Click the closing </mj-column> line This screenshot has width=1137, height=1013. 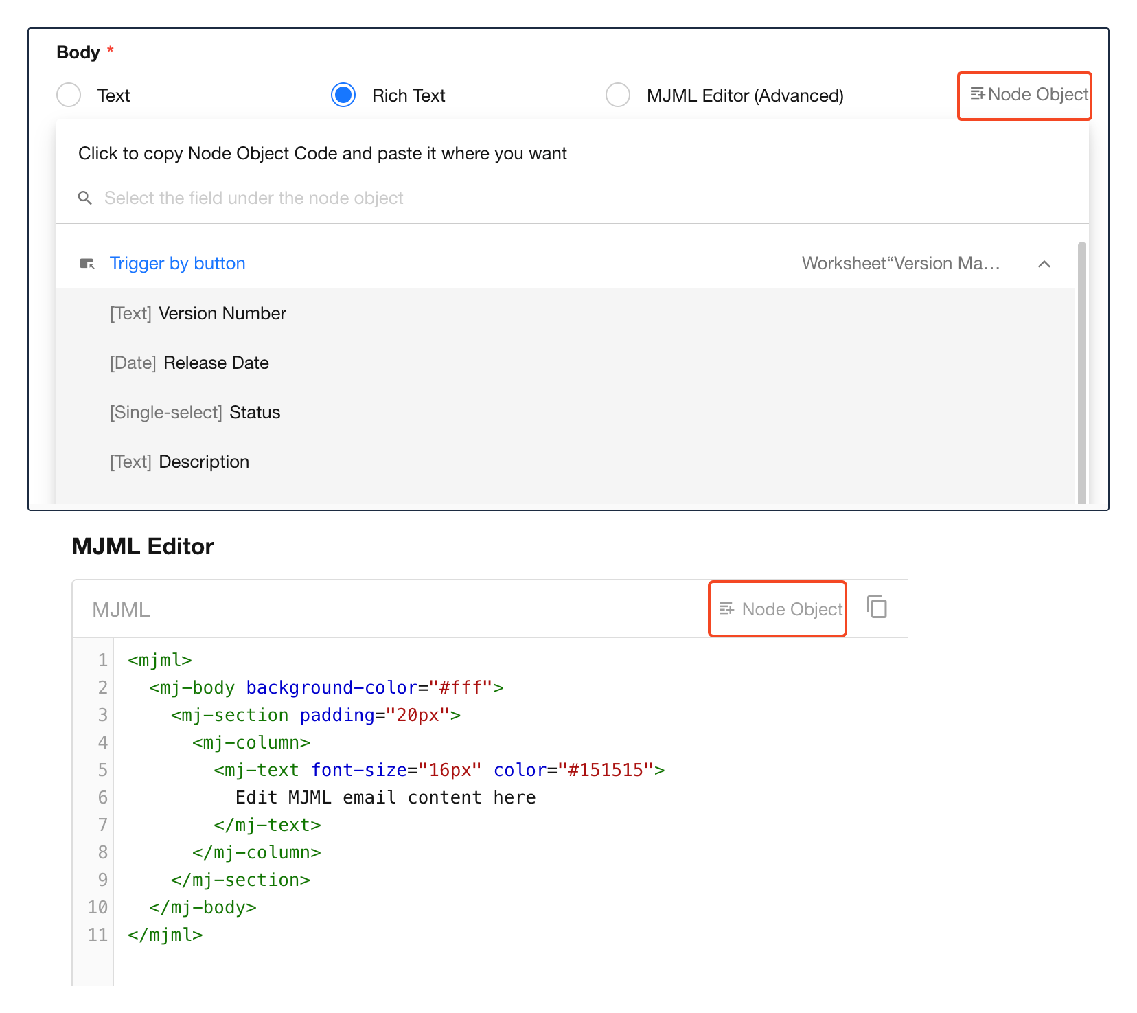257,852
